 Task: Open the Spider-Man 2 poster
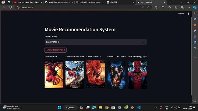click(x=96, y=75)
